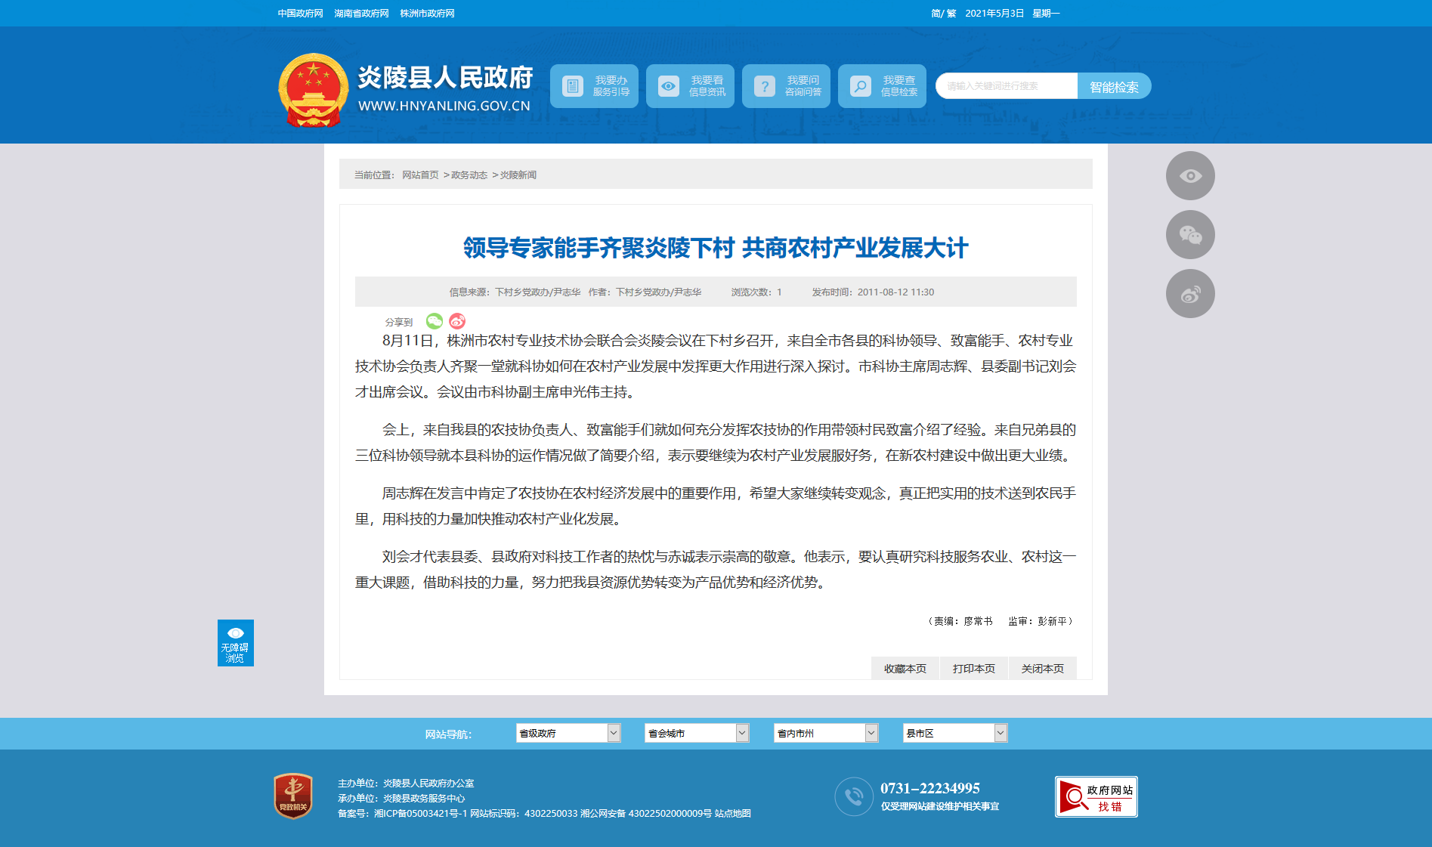The image size is (1432, 847).
Task: Open the gray WeChat sidebar circle
Action: [x=1190, y=235]
